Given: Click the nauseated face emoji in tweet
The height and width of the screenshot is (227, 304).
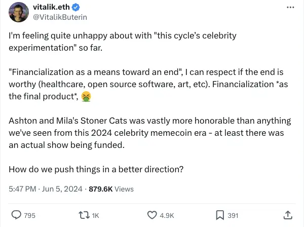Looking at the screenshot, I should click(86, 96).
